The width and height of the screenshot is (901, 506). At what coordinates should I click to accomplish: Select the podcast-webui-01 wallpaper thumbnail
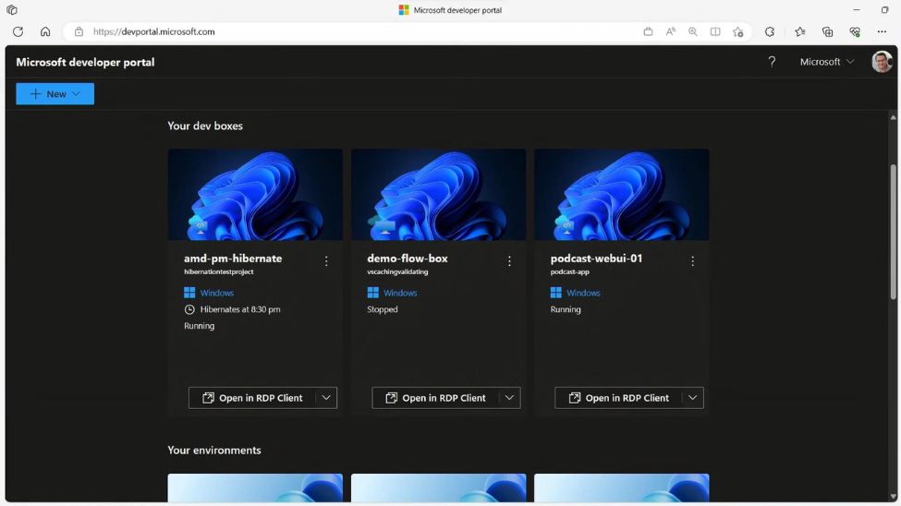click(622, 195)
